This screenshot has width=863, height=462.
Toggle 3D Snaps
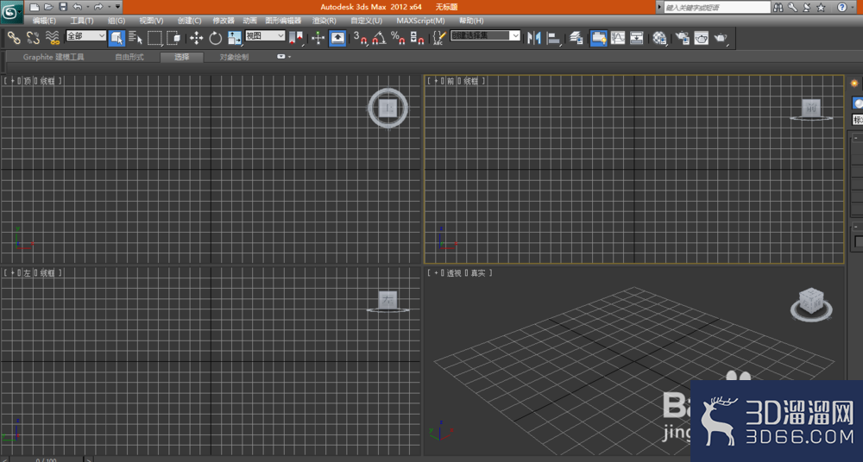tap(361, 37)
